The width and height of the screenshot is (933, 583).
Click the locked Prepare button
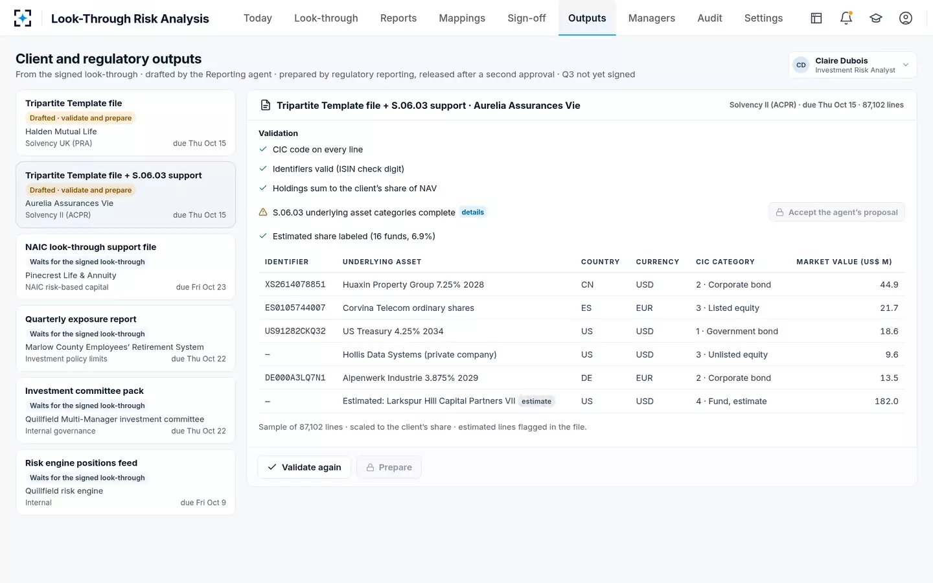(389, 467)
